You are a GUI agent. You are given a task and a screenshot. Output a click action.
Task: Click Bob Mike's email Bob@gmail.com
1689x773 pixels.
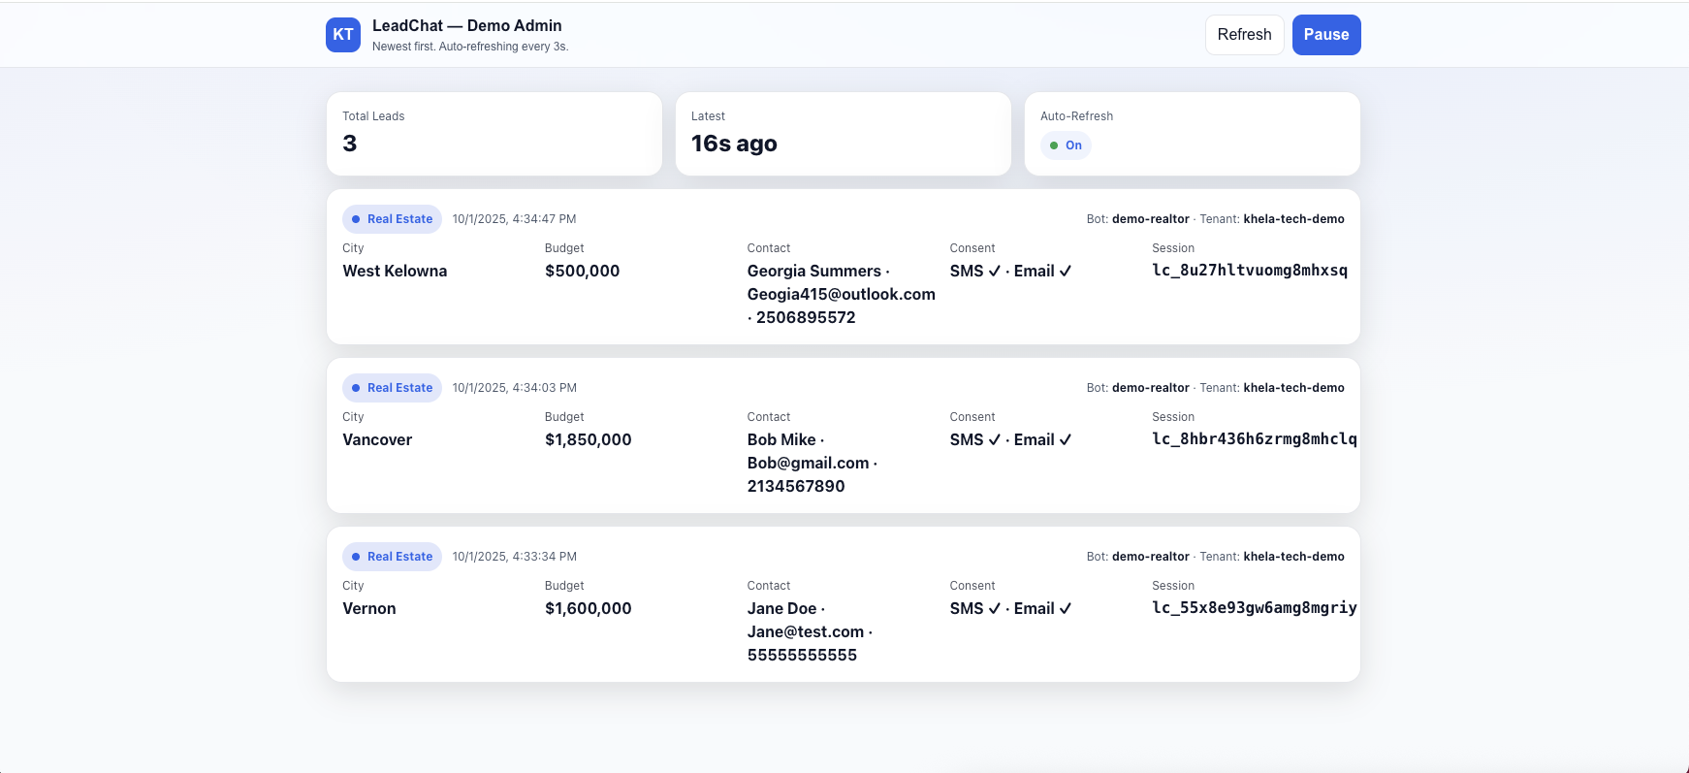[x=808, y=463]
